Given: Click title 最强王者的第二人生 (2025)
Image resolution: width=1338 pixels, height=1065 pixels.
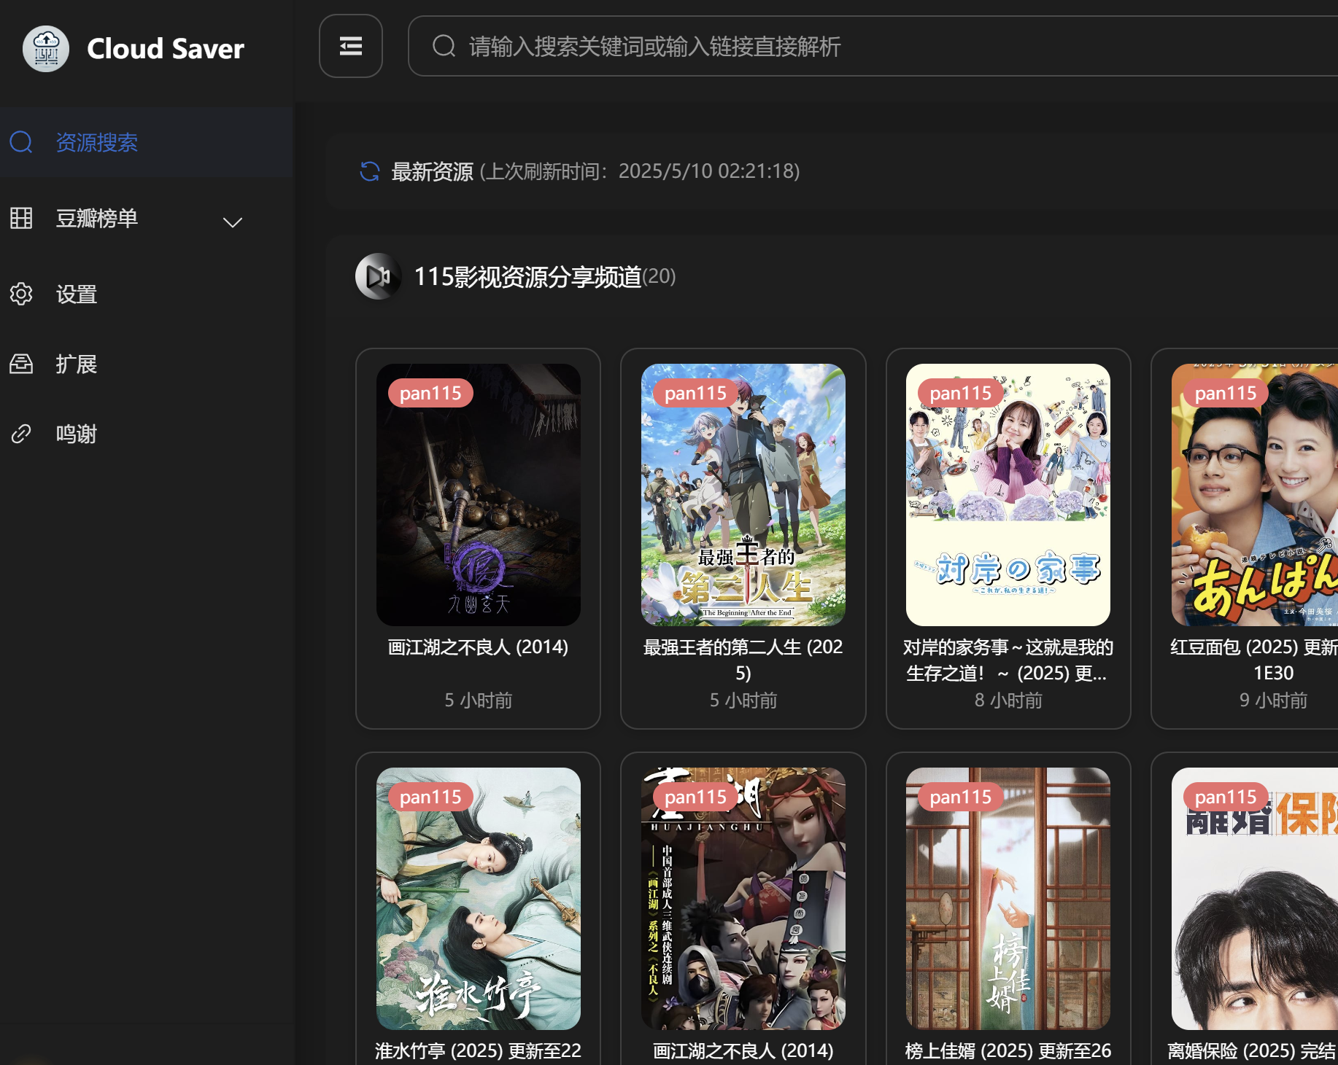Looking at the screenshot, I should point(743,660).
